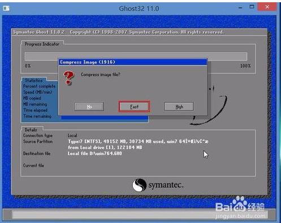This screenshot has height=223, width=281.
Task: Maximize the Ghost32 window
Action: pos(252,7)
